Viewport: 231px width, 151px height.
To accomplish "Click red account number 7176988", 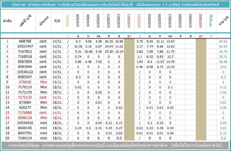I will point(25,113).
